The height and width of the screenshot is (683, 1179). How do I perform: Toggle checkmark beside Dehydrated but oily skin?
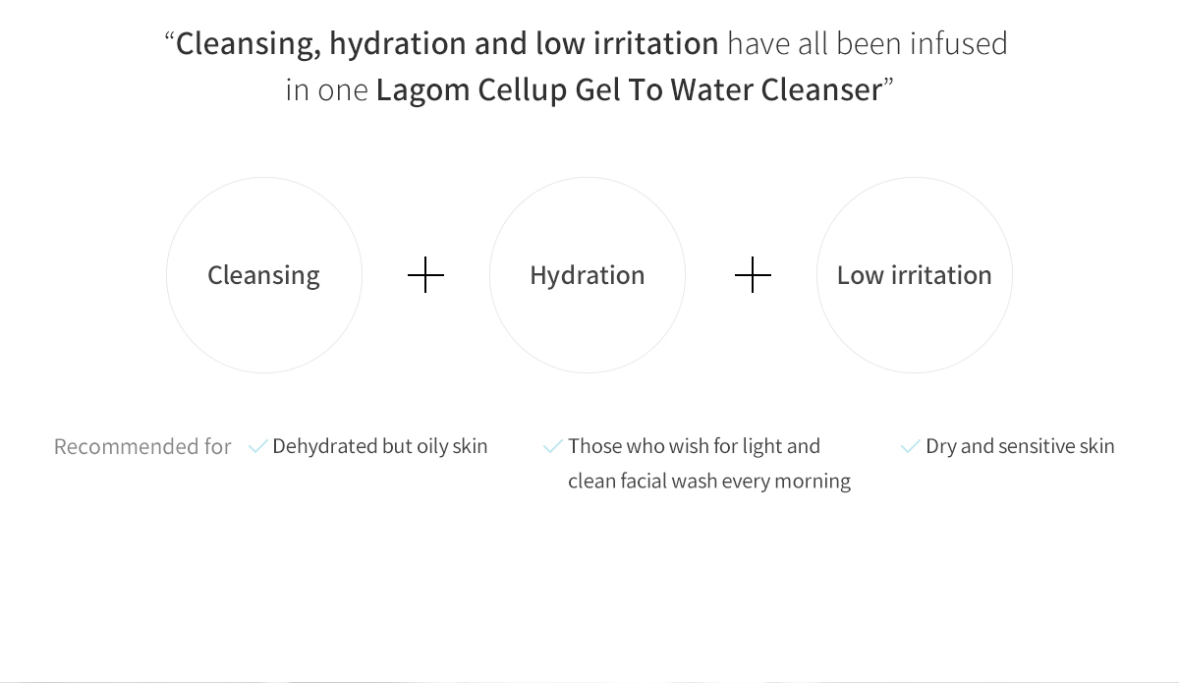pos(258,447)
